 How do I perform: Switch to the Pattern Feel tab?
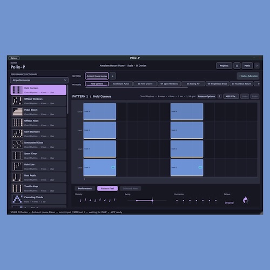tap(107, 188)
